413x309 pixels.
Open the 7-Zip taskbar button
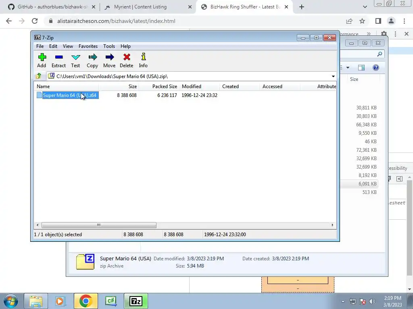pyautogui.click(x=136, y=301)
